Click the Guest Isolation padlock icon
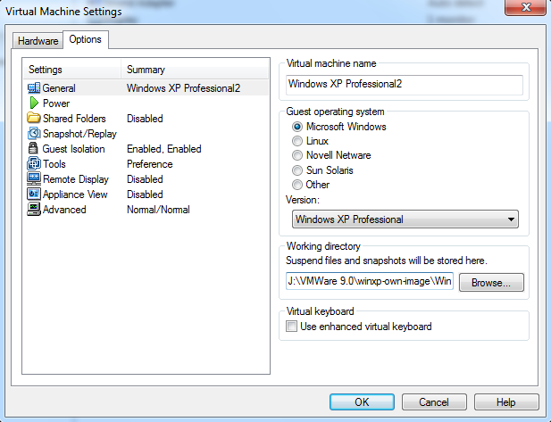The height and width of the screenshot is (422, 551). (33, 148)
